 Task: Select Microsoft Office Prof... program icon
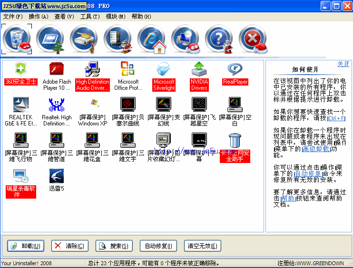[128, 69]
